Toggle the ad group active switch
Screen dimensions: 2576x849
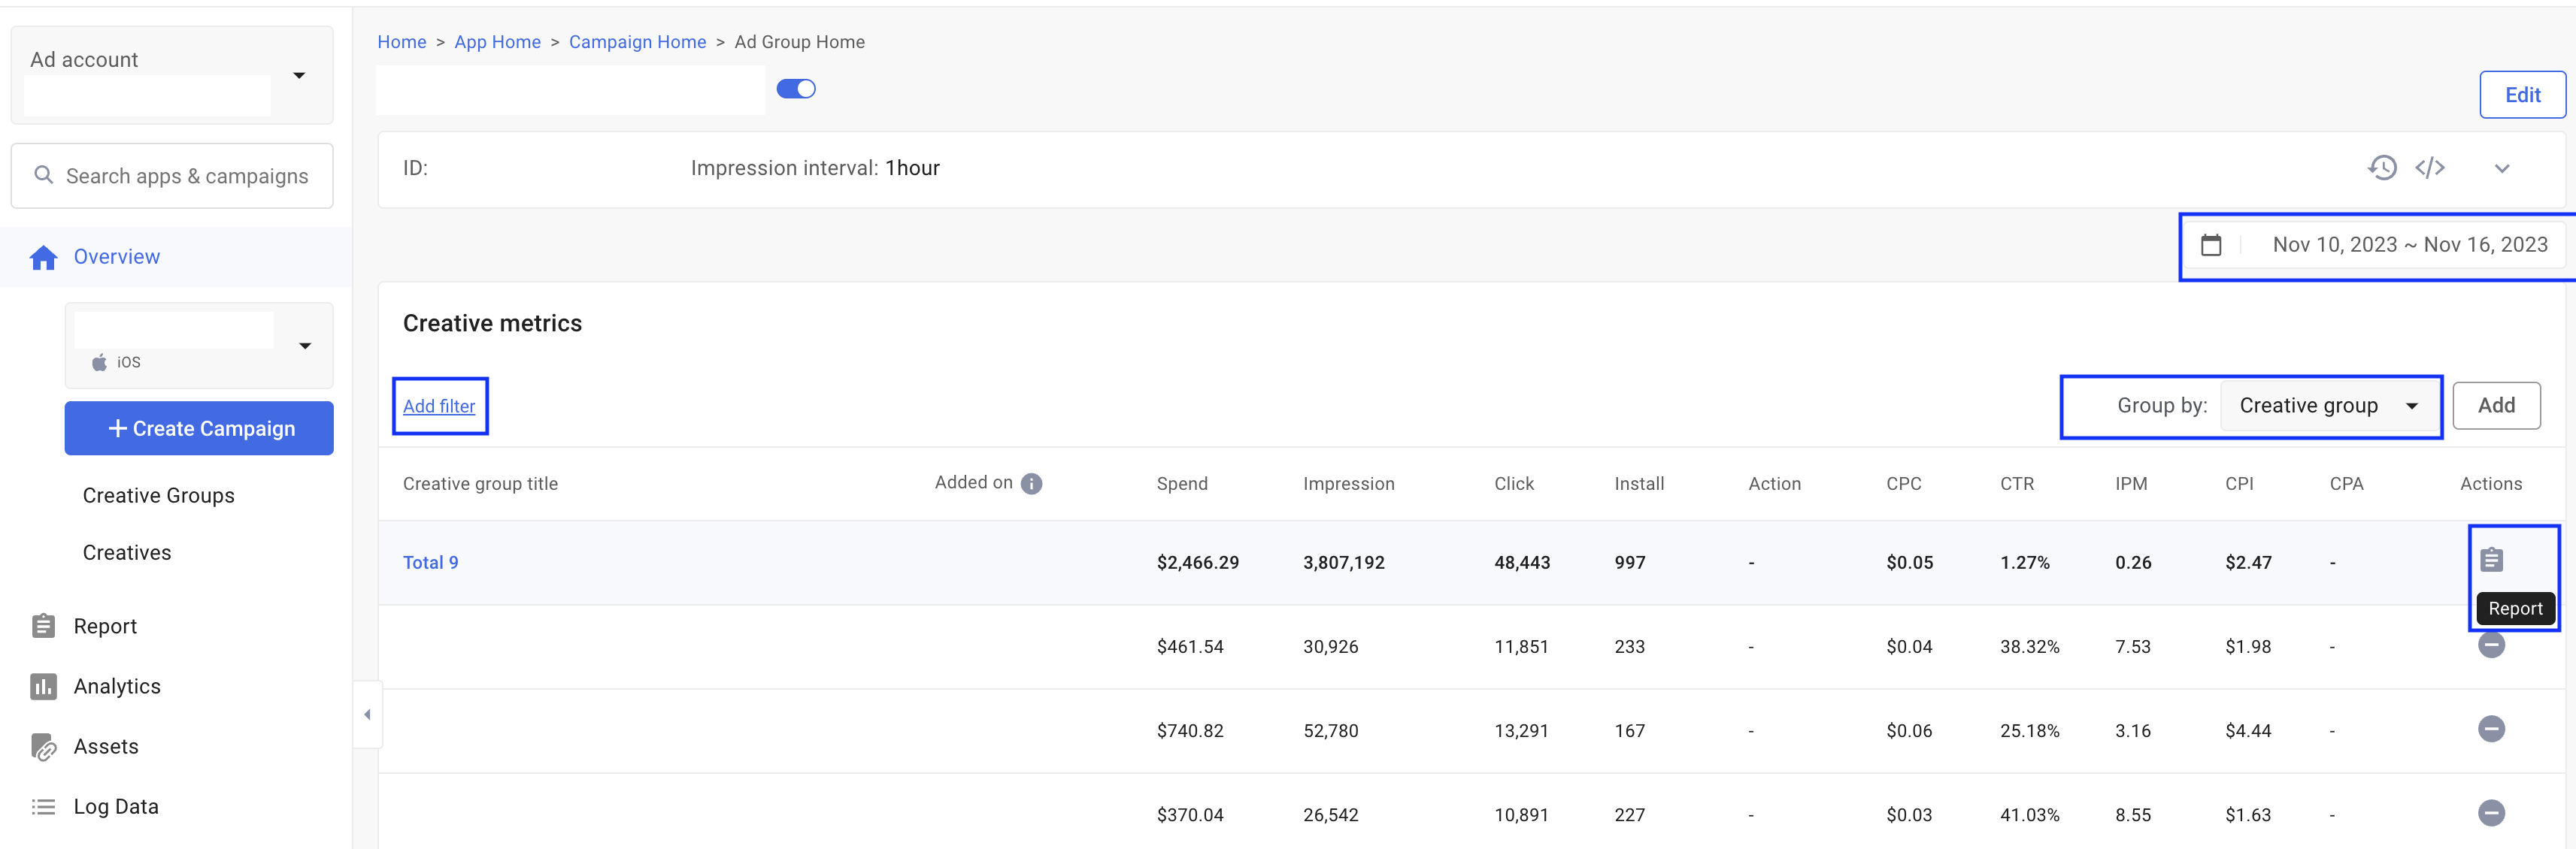tap(796, 88)
